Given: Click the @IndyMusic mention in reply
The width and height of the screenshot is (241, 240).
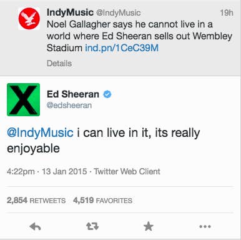Looking at the screenshot, I should coord(40,132).
